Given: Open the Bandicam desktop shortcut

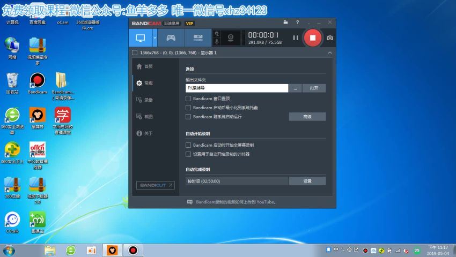Looking at the screenshot, I should click(38, 84).
